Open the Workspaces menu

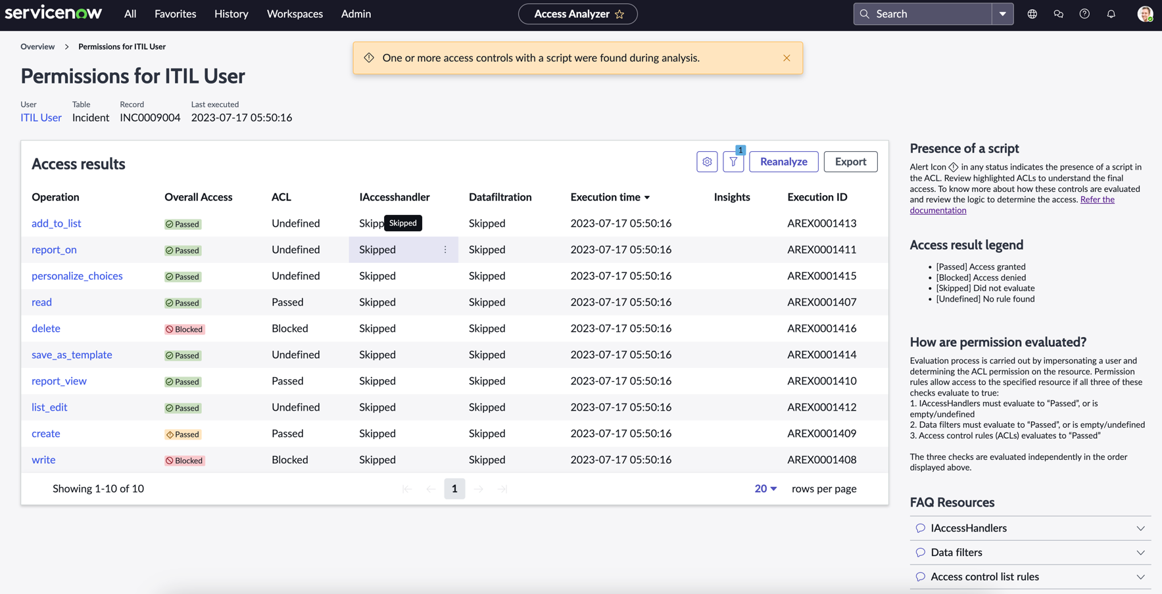(x=295, y=14)
